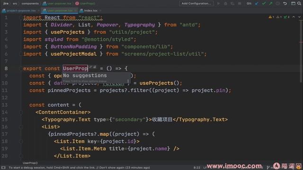The image size is (303, 170).
Task: Close the project-popover.tsx tab
Action: (x=39, y=10)
